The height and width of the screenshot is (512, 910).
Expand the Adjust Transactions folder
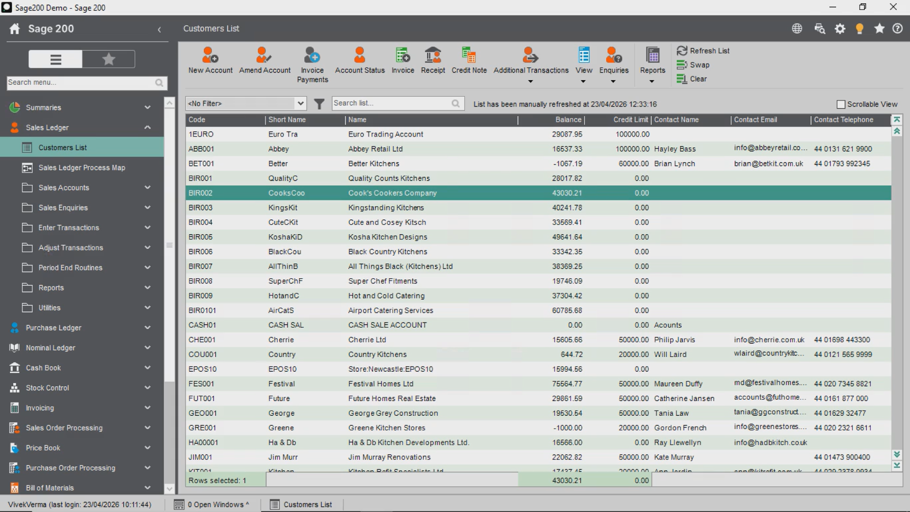pyautogui.click(x=82, y=247)
